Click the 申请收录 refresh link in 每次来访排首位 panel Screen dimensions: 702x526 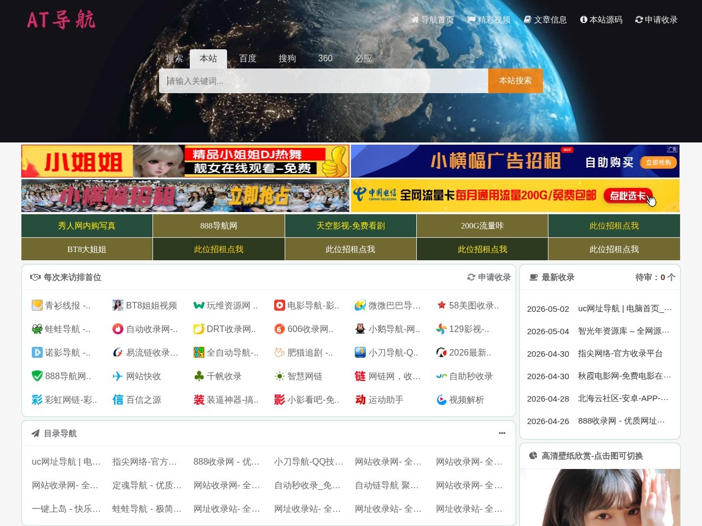489,277
